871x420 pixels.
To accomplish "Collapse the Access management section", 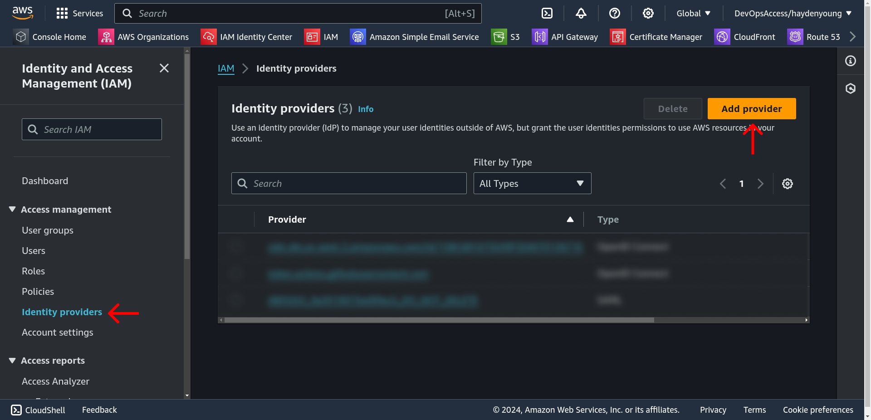I will [12, 209].
